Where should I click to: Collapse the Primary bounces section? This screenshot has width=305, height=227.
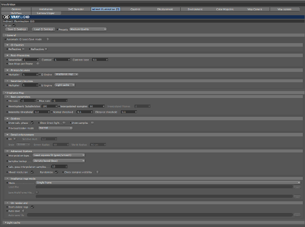click(7, 70)
